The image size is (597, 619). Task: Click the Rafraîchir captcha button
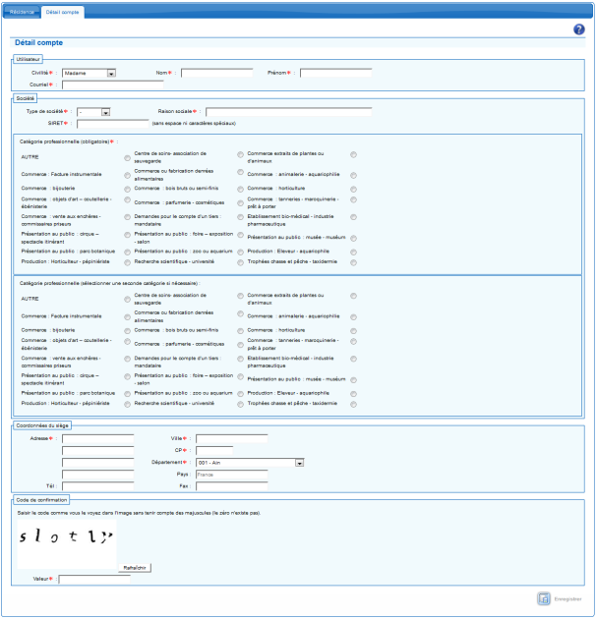(135, 568)
